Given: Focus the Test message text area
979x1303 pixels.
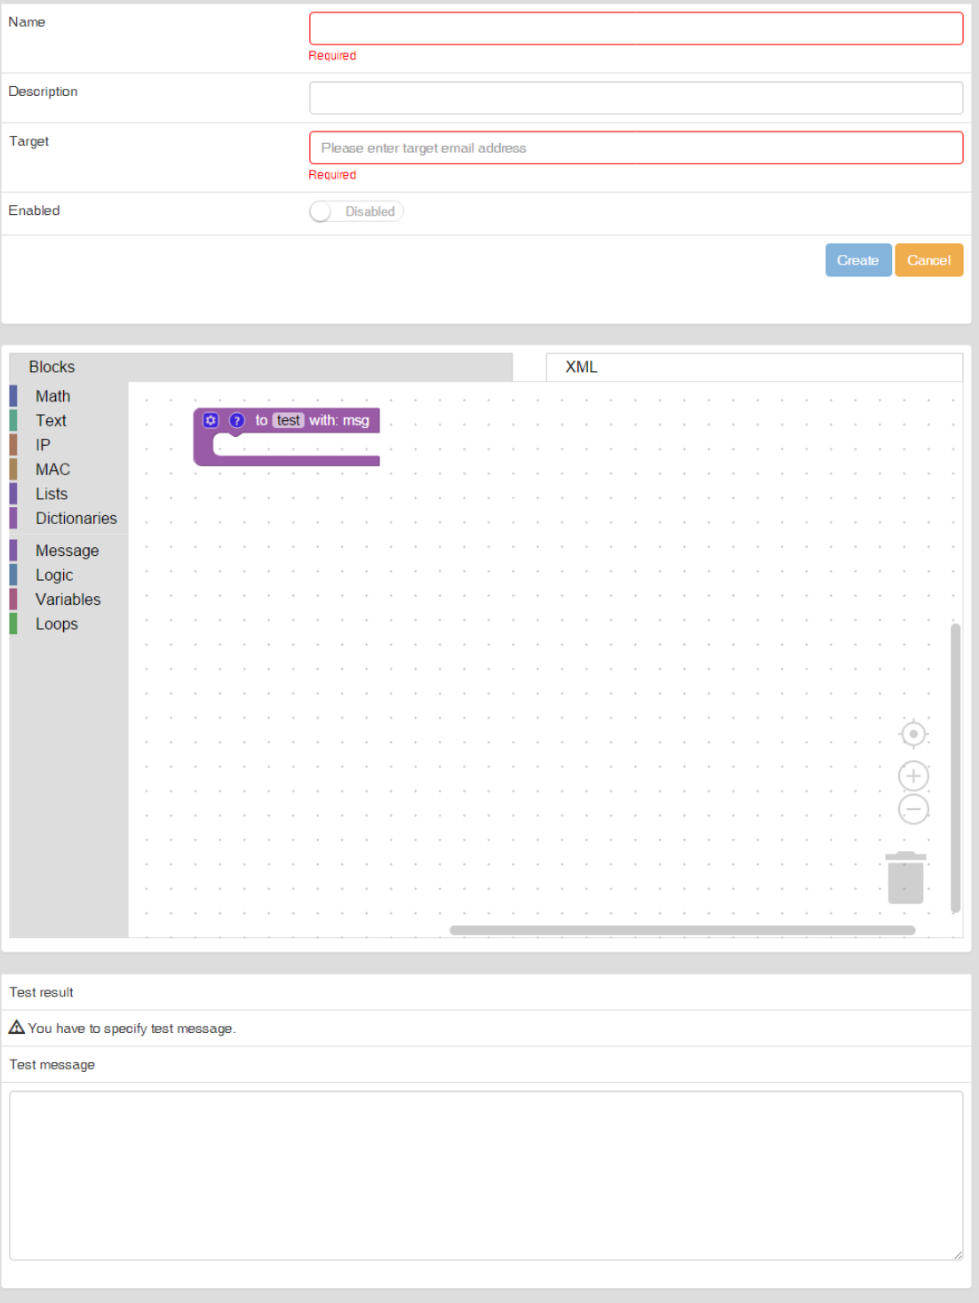Looking at the screenshot, I should 486,1174.
